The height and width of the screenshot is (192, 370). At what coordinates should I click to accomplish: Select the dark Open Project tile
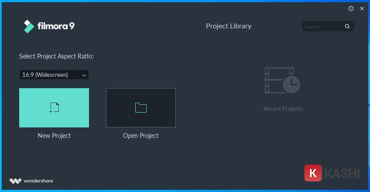(x=141, y=108)
